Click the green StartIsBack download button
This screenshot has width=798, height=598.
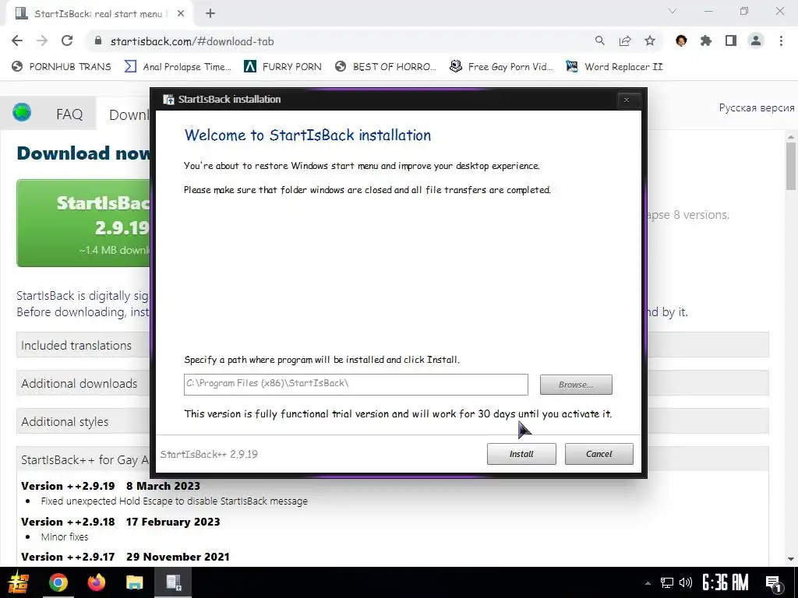coord(83,223)
